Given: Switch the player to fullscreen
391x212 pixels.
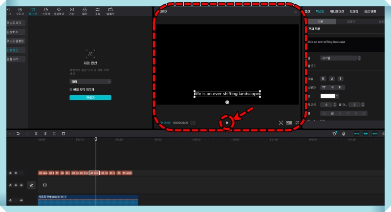Looking at the screenshot, I should tap(297, 123).
